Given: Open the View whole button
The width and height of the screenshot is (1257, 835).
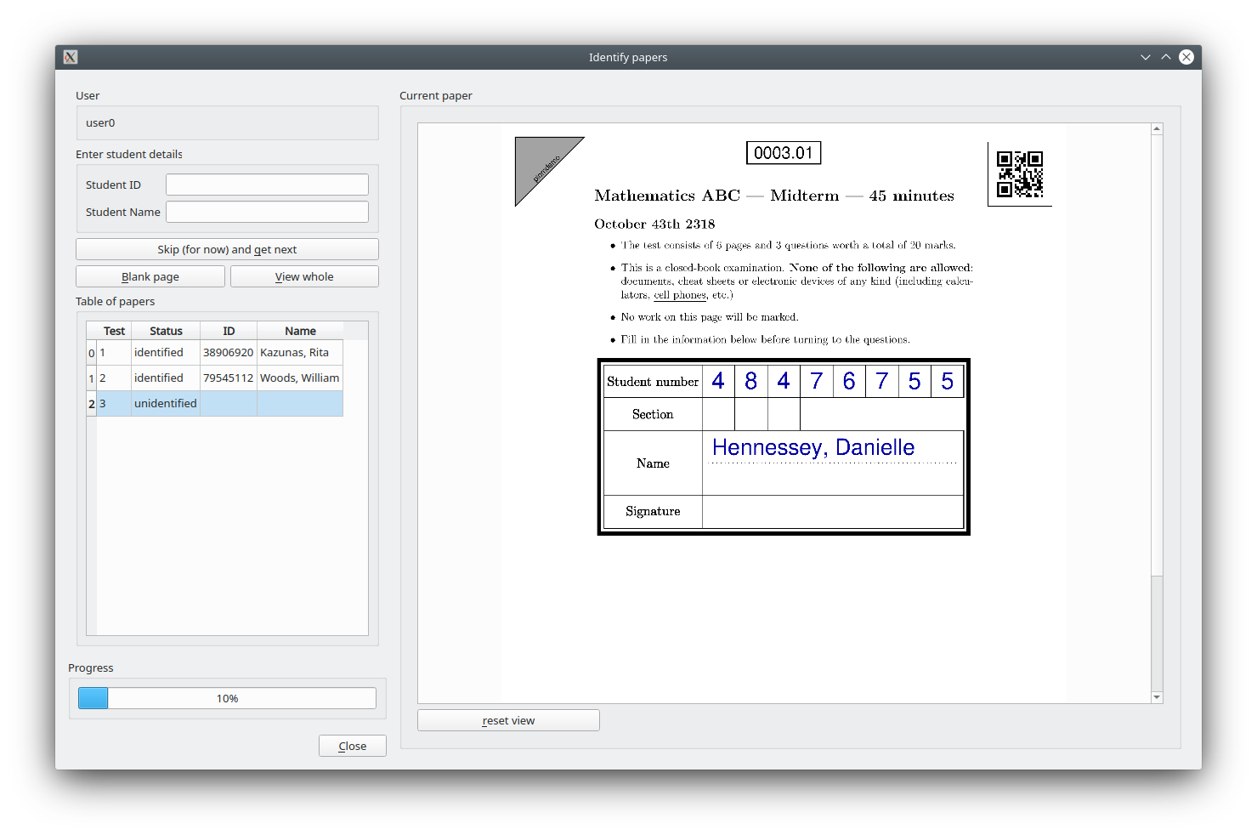Looking at the screenshot, I should coord(304,276).
